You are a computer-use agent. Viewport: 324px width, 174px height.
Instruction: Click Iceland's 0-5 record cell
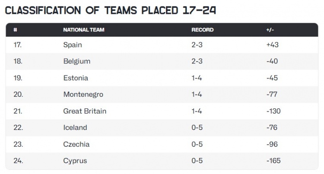tap(197, 127)
